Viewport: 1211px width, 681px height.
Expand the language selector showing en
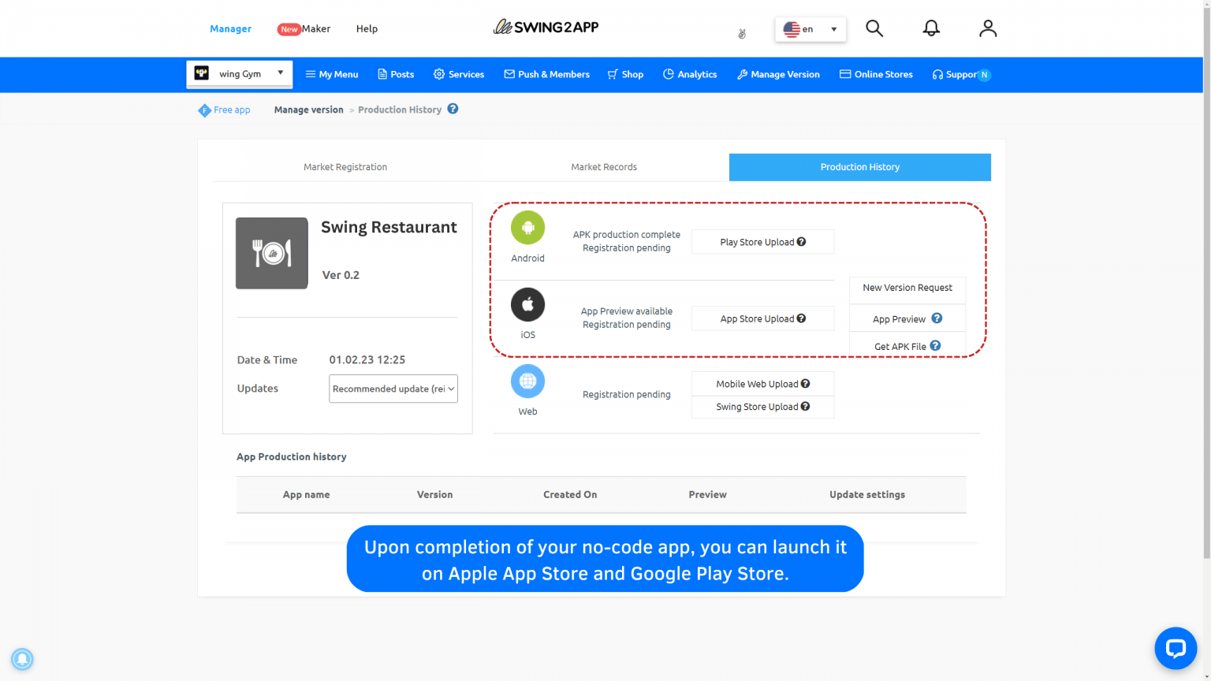click(810, 28)
